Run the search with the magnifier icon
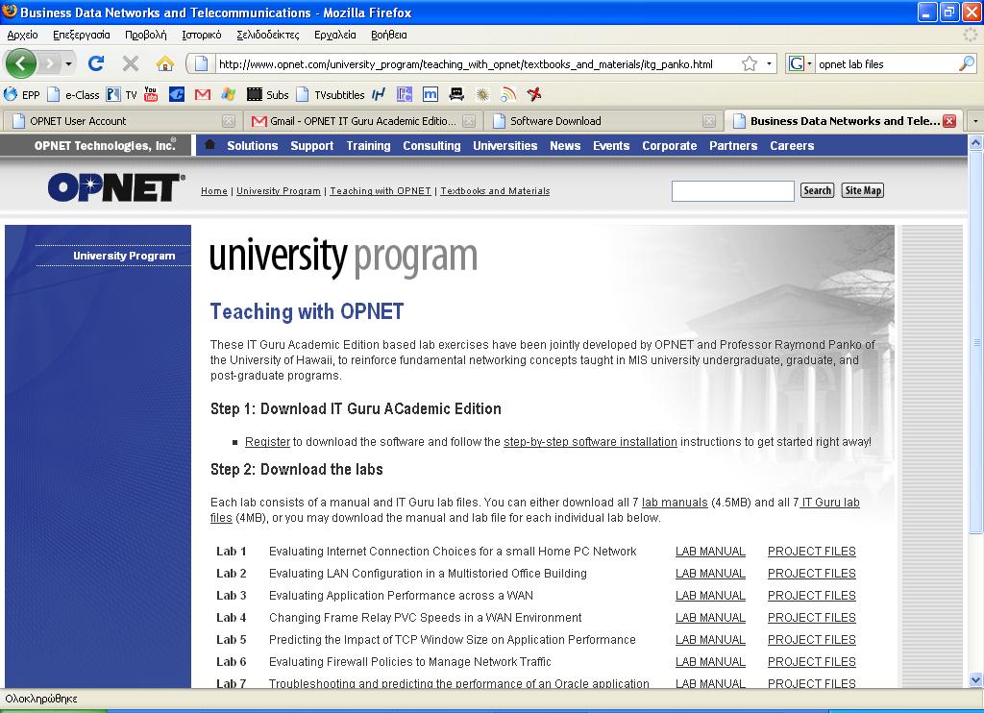This screenshot has width=984, height=713. 967,63
